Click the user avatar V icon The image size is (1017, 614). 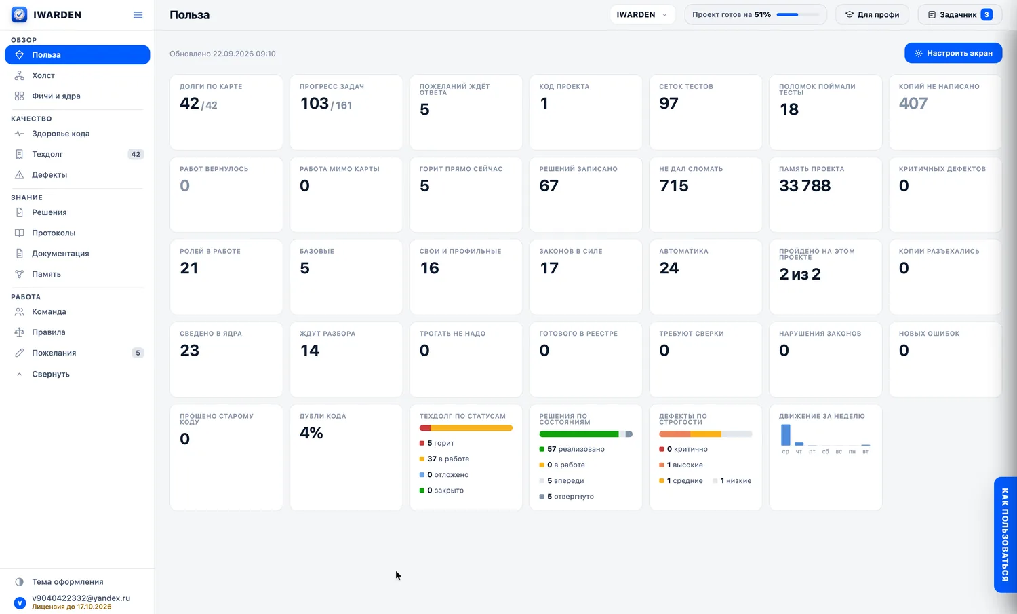(20, 602)
